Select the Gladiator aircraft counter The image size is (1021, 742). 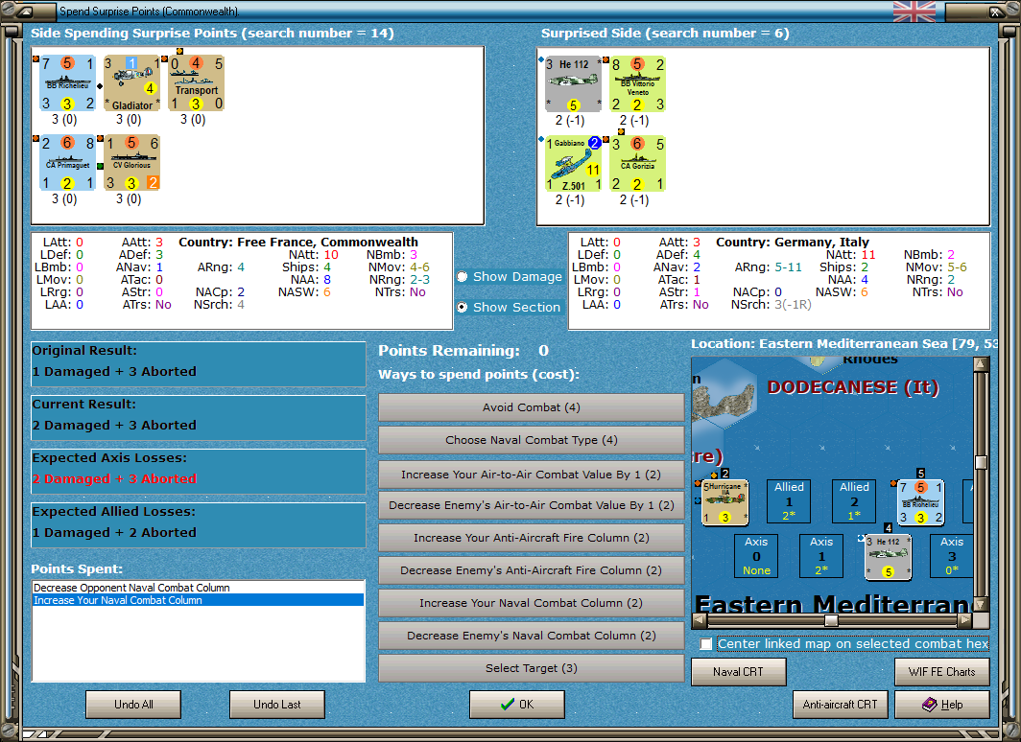[x=132, y=83]
